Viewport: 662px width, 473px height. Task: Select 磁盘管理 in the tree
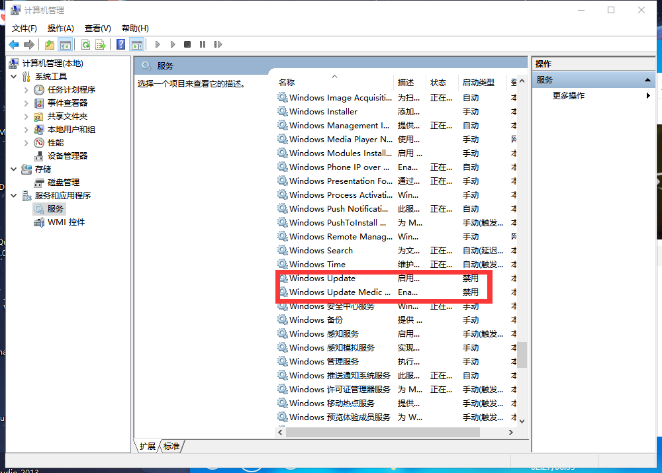point(64,183)
